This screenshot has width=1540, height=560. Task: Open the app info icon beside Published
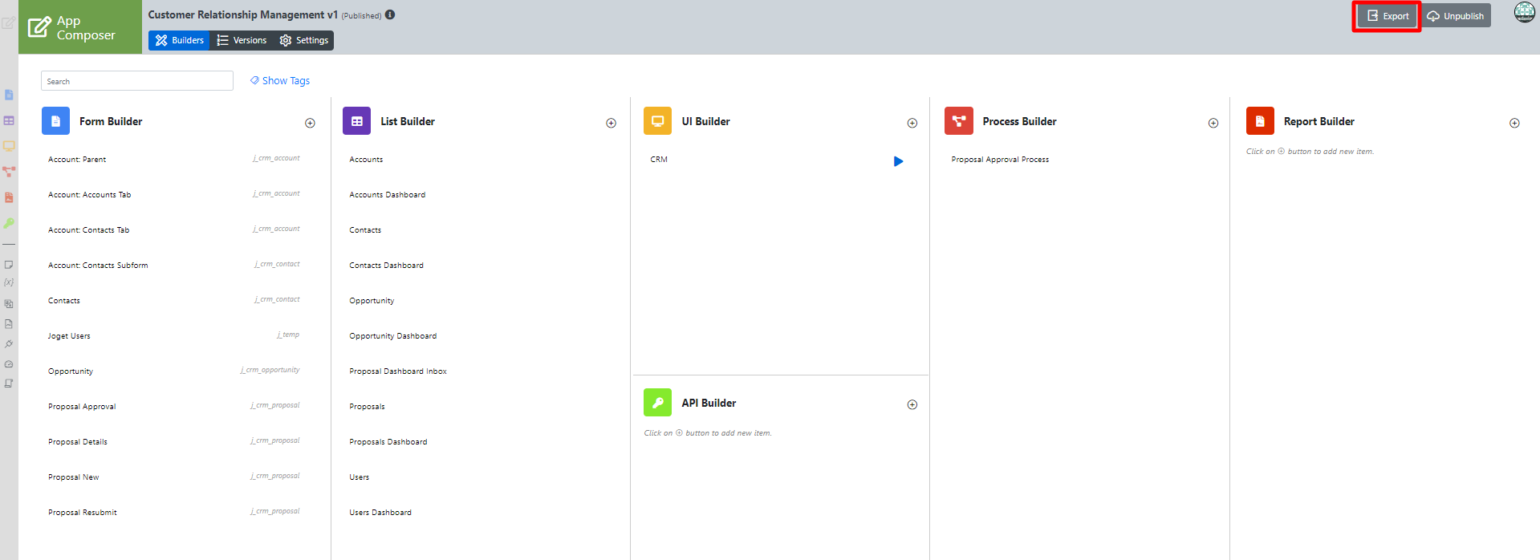[x=390, y=14]
